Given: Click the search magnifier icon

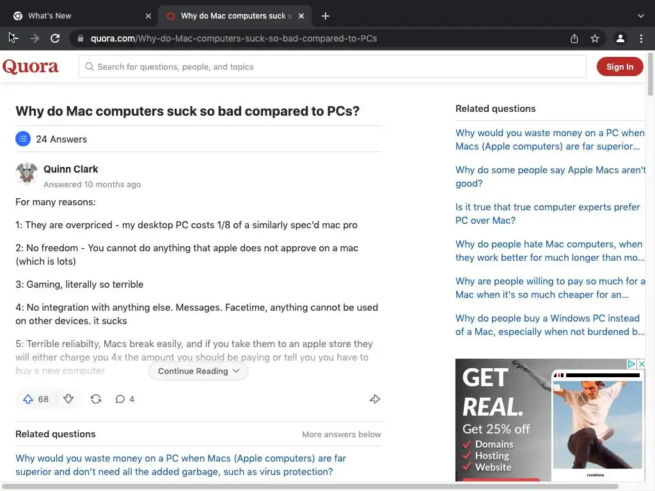Looking at the screenshot, I should click(x=90, y=66).
